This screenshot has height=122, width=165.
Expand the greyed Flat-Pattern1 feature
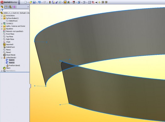click(x=2, y=71)
